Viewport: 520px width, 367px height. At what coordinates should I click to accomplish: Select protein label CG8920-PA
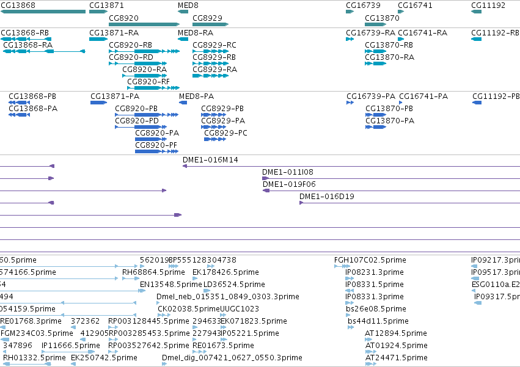pyautogui.click(x=157, y=133)
